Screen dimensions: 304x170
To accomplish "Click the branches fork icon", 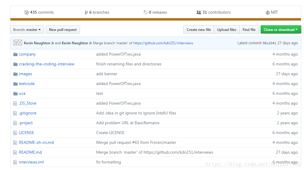I will coord(86,12).
